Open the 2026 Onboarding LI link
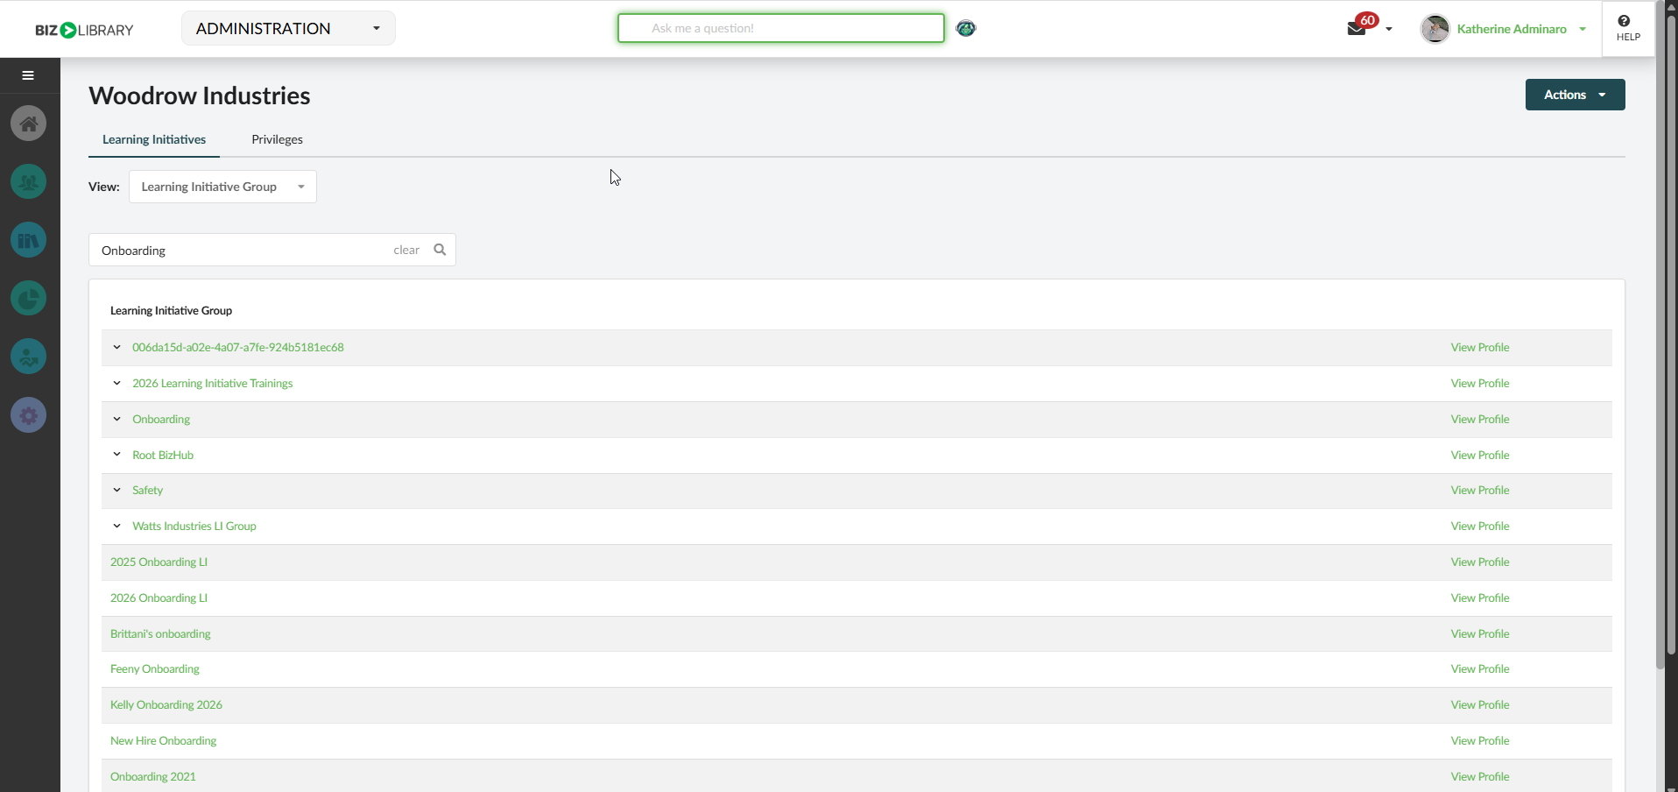 (159, 598)
